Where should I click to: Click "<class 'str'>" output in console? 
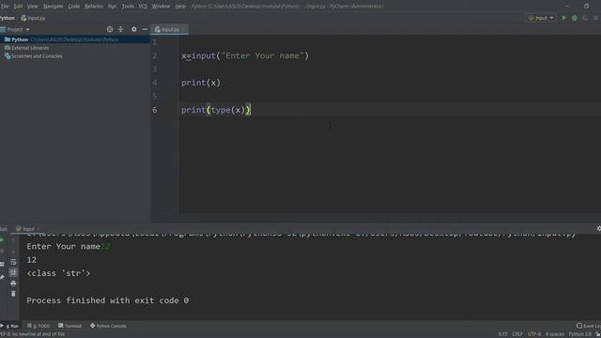coord(58,273)
